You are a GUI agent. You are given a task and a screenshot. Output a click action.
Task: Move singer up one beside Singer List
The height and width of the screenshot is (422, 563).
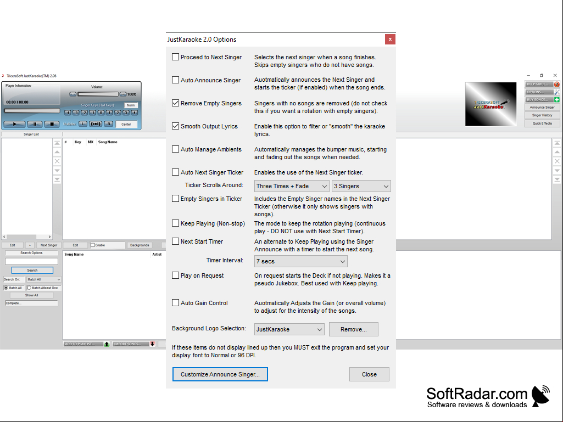click(x=57, y=152)
